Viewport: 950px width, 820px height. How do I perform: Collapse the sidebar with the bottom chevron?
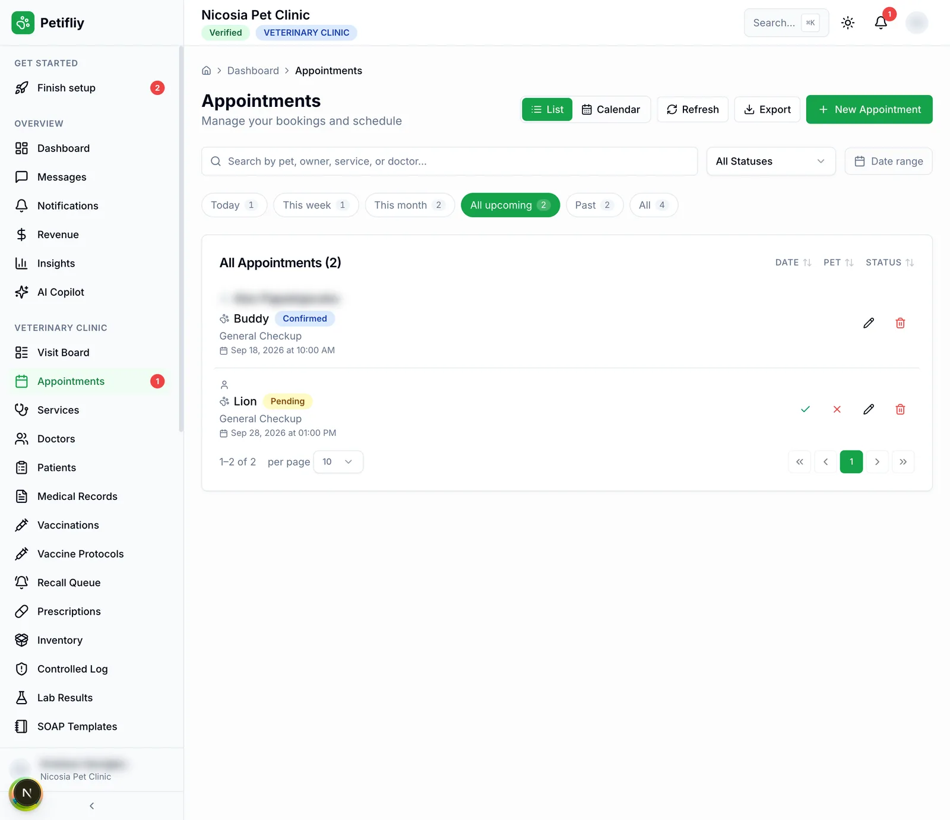tap(91, 806)
